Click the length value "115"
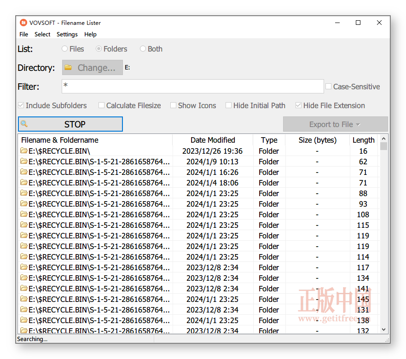This screenshot has width=406, height=359. 363,225
